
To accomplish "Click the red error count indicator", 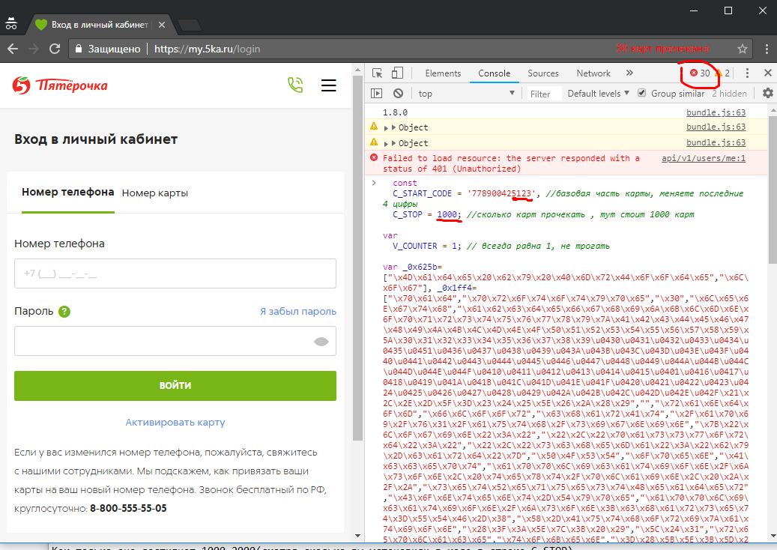I will 700,73.
